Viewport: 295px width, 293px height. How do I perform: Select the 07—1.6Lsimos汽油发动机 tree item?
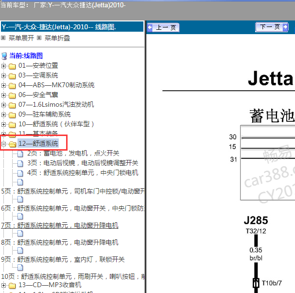(x=56, y=104)
